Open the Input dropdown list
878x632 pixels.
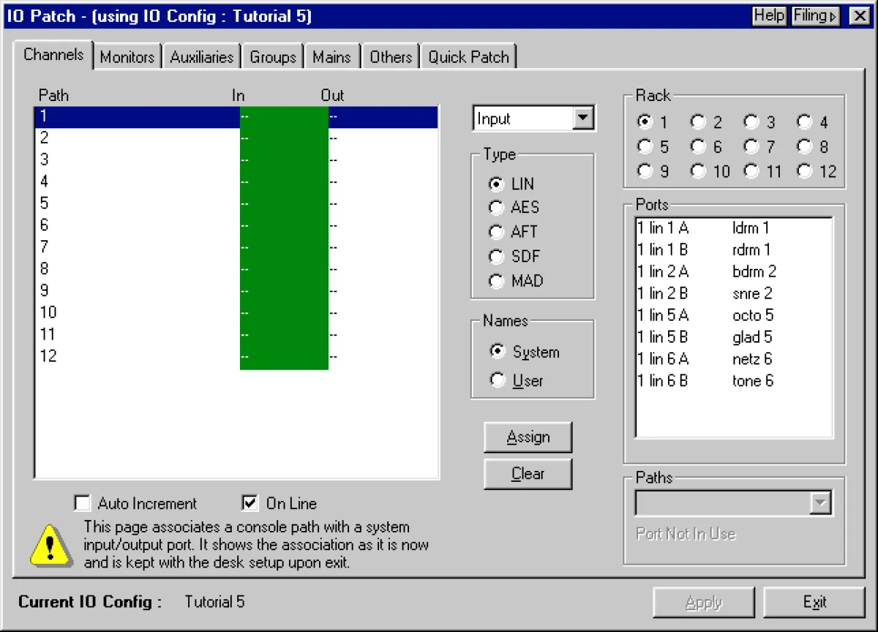583,119
